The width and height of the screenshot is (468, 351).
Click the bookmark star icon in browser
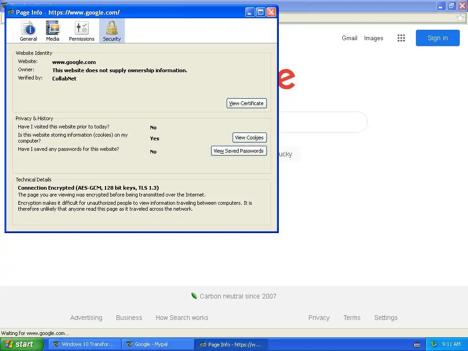tap(460, 18)
